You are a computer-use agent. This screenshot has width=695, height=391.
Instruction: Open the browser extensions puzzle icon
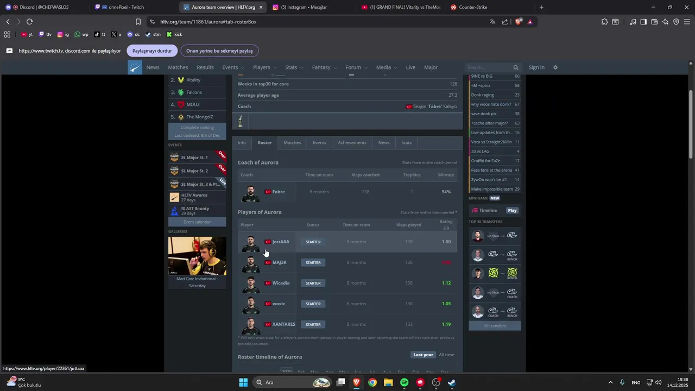604,22
